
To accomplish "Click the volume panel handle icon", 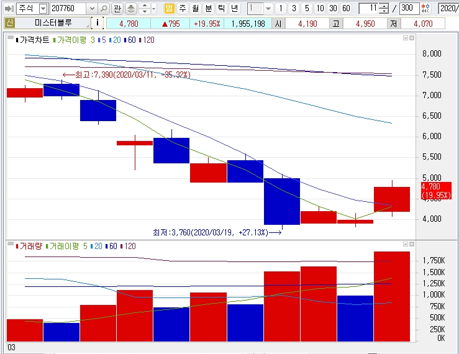I will click(x=10, y=243).
